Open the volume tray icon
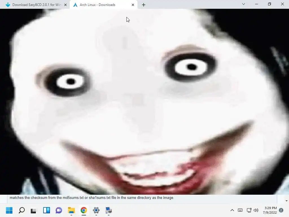The width and height of the screenshot is (289, 217). 256,210
